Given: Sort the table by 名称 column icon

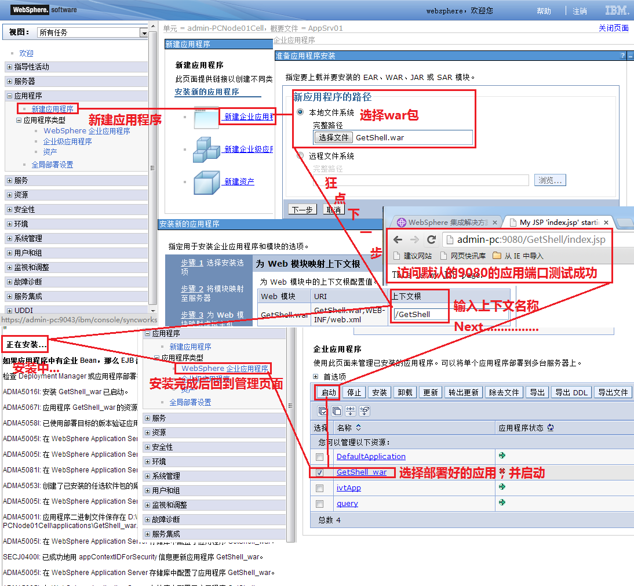Looking at the screenshot, I should (358, 428).
